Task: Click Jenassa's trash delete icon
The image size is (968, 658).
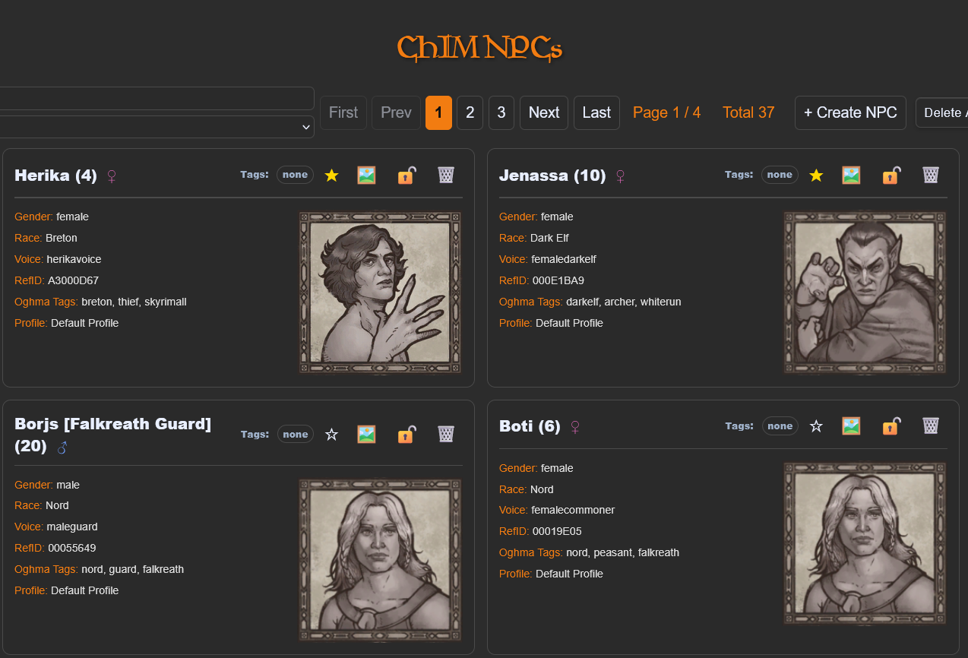Action: click(930, 176)
